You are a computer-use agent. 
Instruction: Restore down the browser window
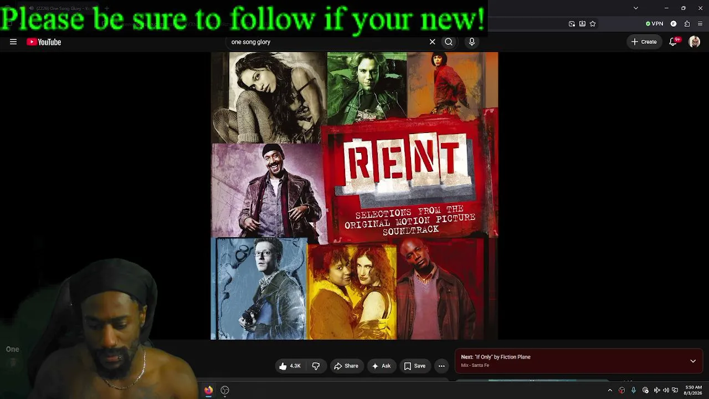[x=684, y=8]
